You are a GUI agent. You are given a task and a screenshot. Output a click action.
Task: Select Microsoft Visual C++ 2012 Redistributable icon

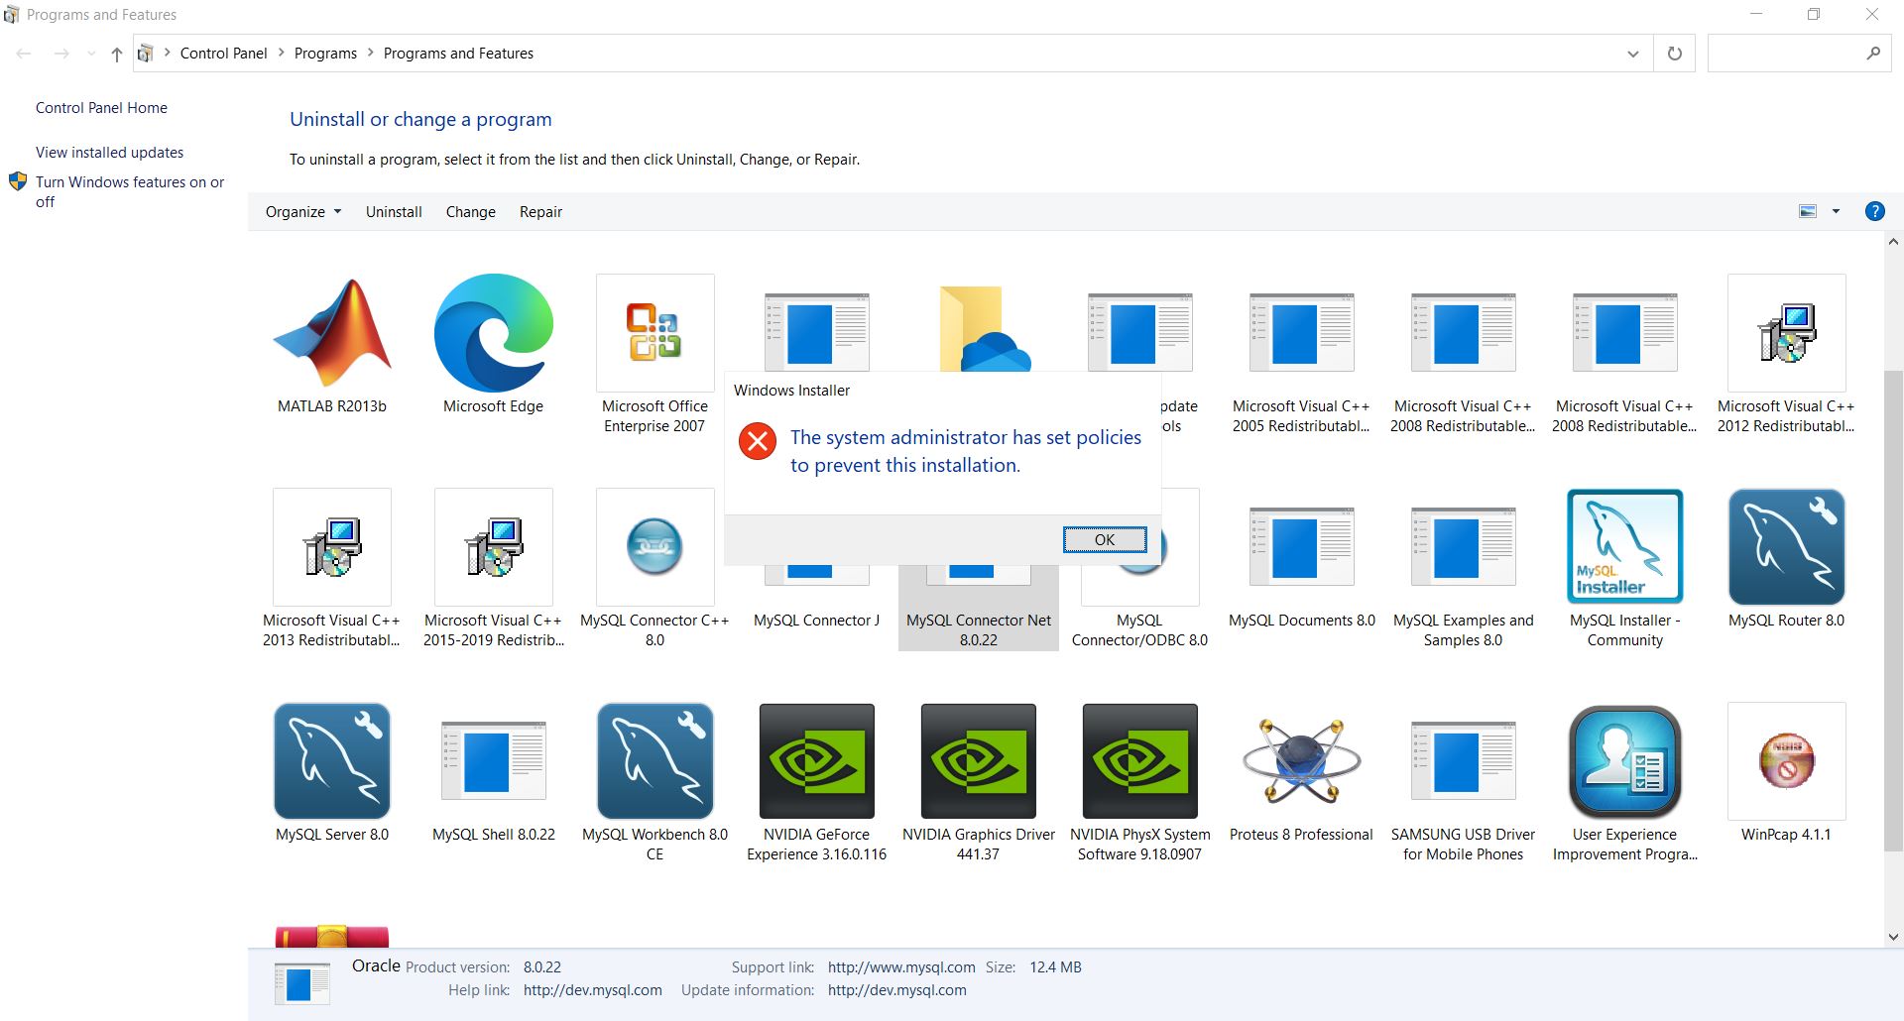(x=1787, y=333)
